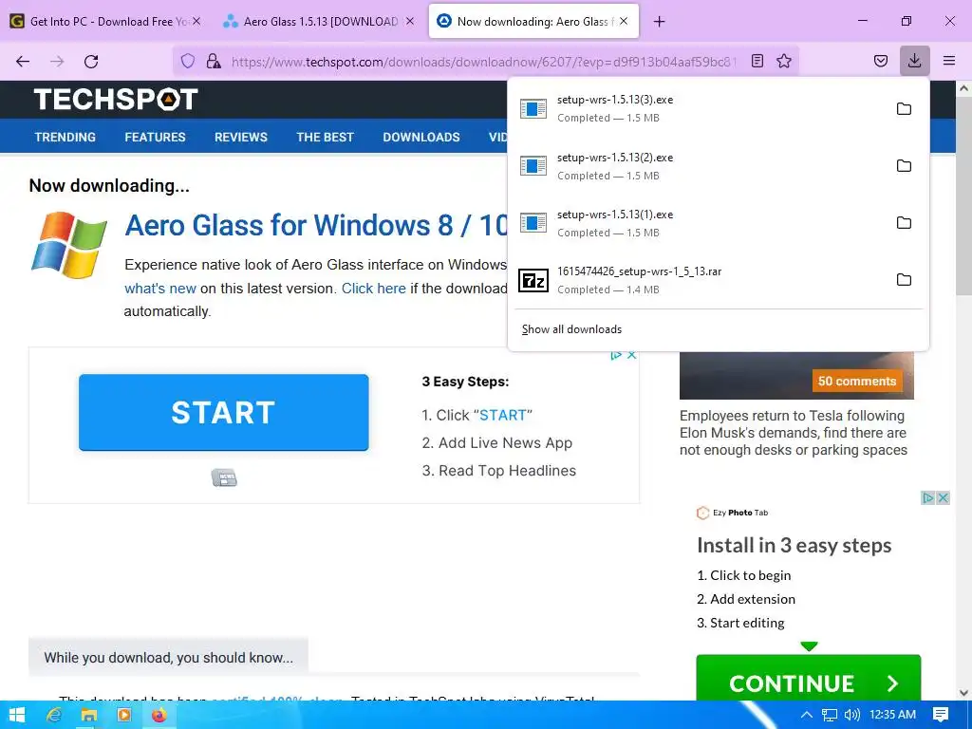Launch Internet Explorer from taskbar
This screenshot has width=972, height=729.
[54, 715]
